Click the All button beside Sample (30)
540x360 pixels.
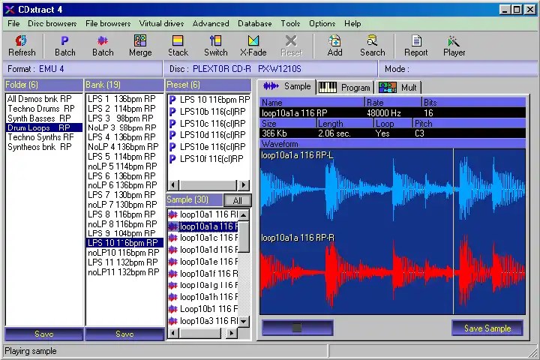[237, 200]
